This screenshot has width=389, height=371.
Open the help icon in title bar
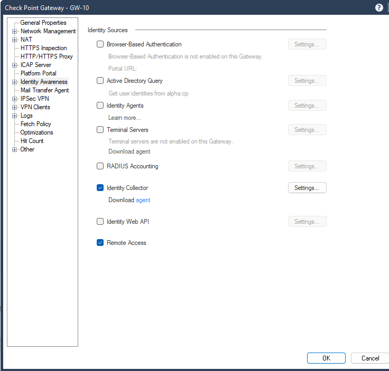click(379, 8)
